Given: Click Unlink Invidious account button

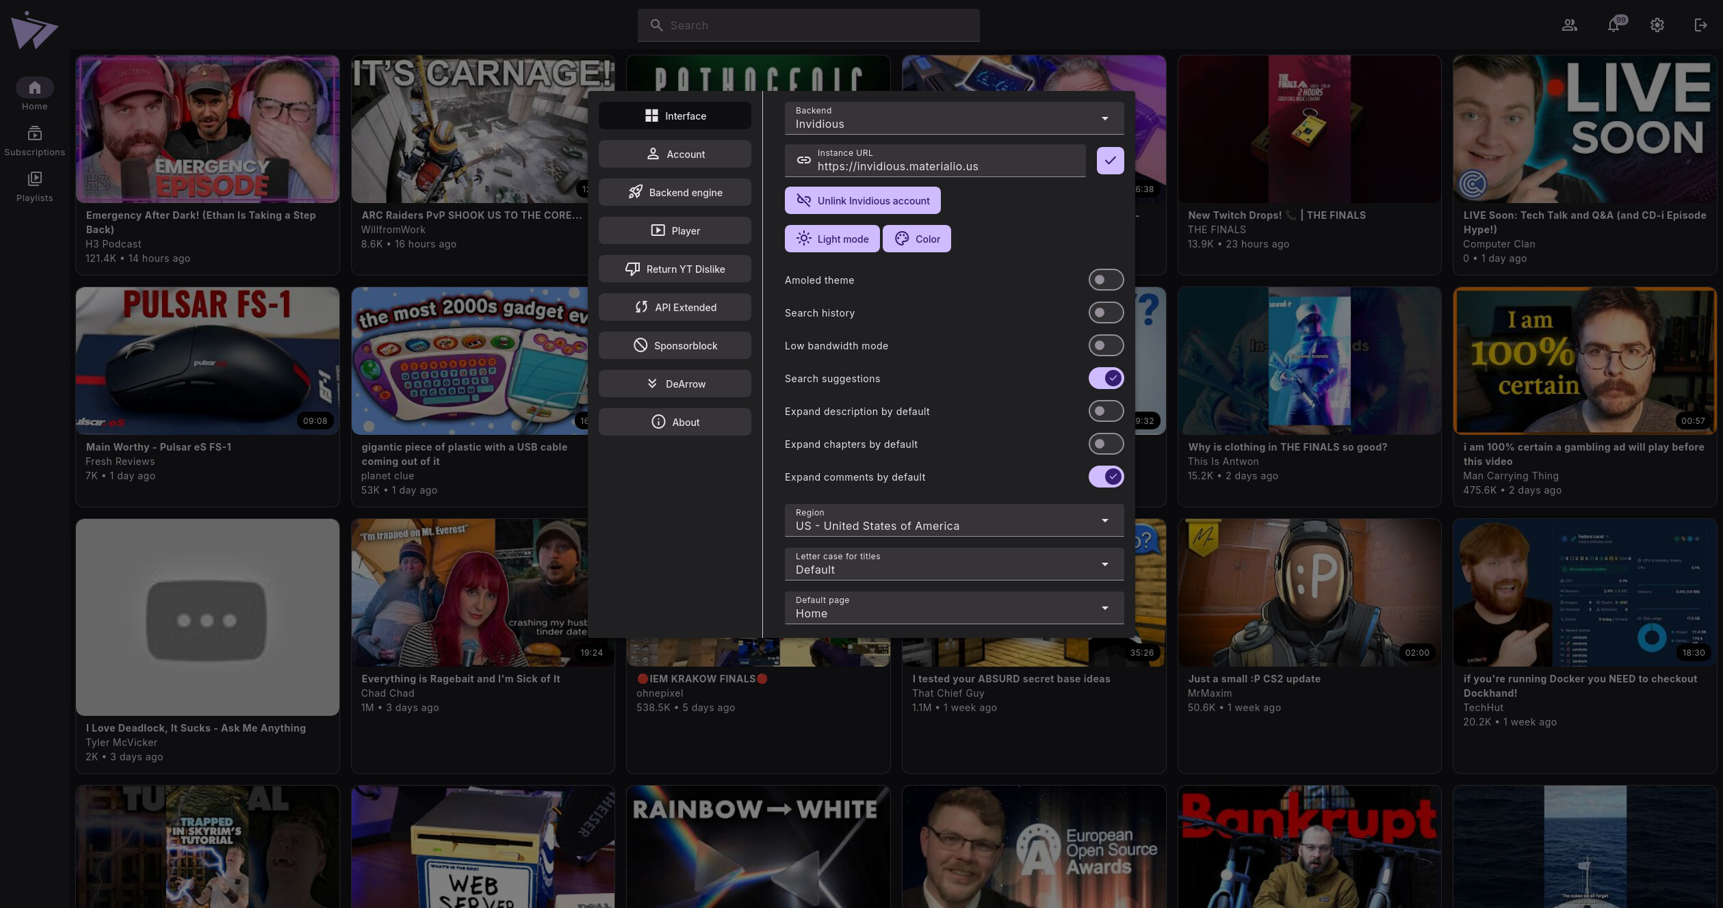Looking at the screenshot, I should [862, 200].
